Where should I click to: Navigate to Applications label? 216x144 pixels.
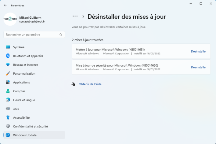tap(21, 83)
